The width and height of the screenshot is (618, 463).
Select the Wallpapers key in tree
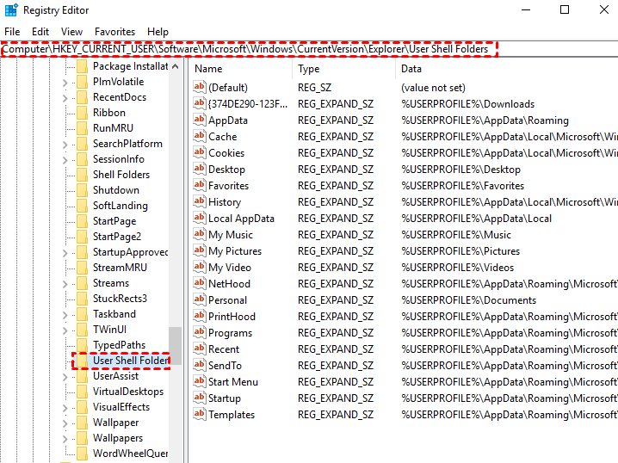117,438
